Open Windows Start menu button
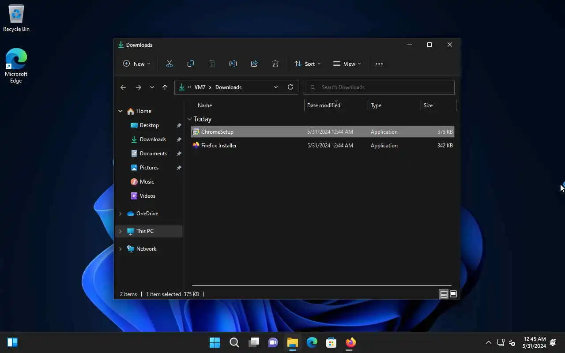The height and width of the screenshot is (353, 565). click(215, 342)
